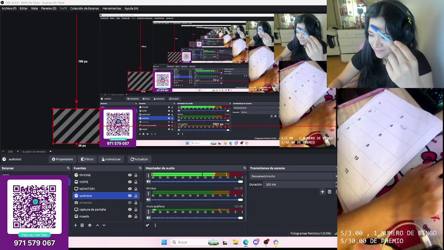Image resolution: width=444 pixels, height=250 pixels.
Task: Open Discord from the taskbar
Action: click(256, 242)
